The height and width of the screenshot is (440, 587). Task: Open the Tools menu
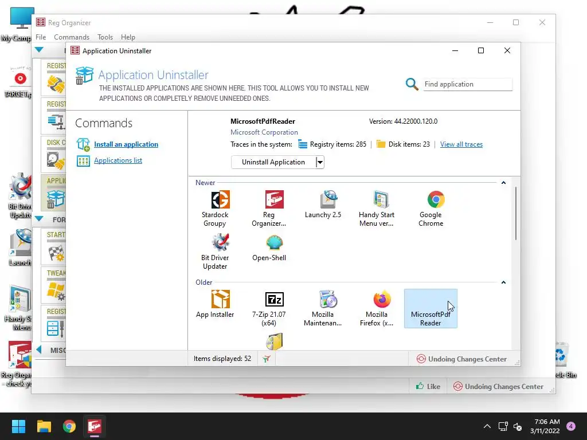click(105, 37)
